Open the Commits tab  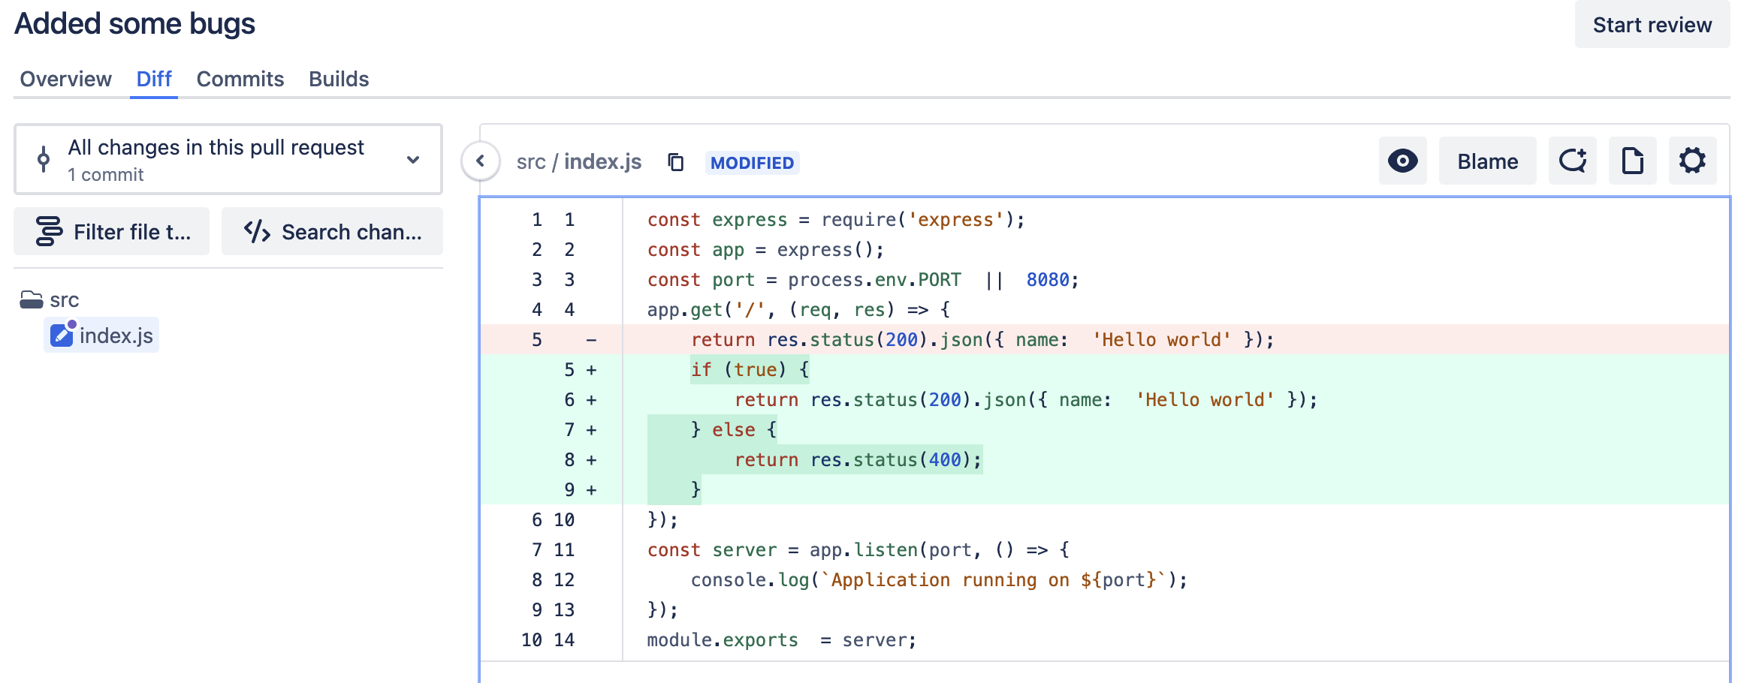click(x=240, y=79)
